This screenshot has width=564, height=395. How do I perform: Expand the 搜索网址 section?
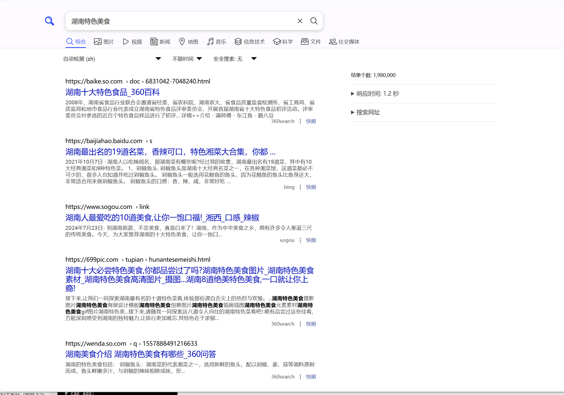click(x=366, y=112)
